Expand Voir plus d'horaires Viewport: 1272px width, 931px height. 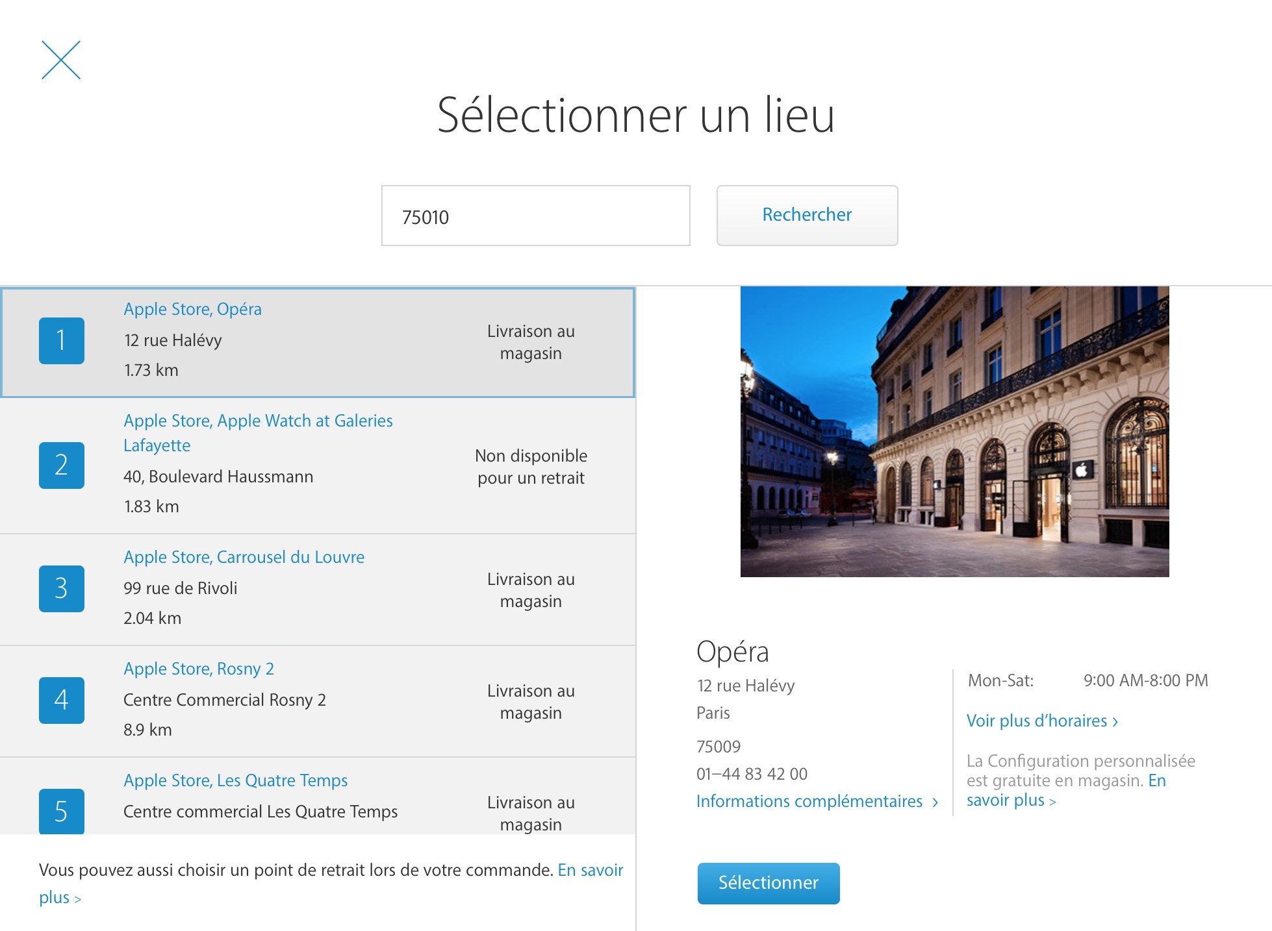pos(1041,721)
